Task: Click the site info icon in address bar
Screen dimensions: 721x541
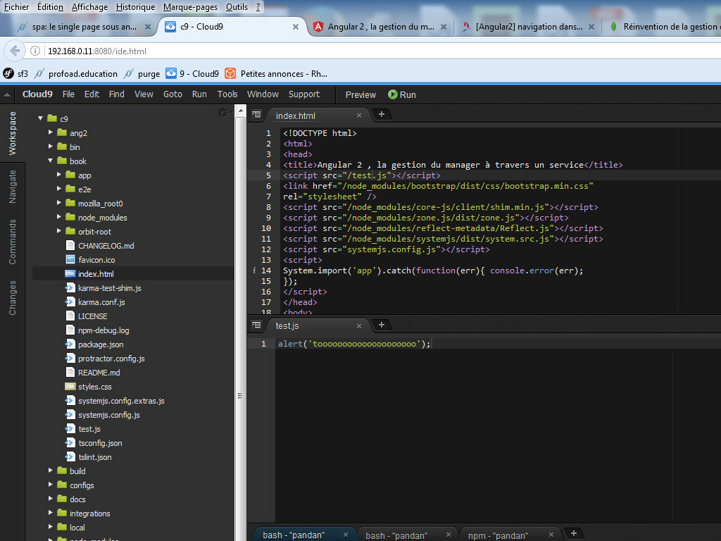Action: point(35,51)
